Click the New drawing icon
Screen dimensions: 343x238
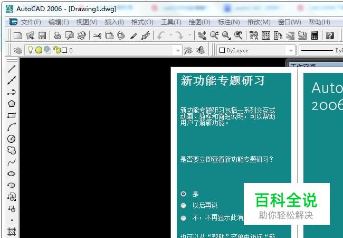[18, 35]
